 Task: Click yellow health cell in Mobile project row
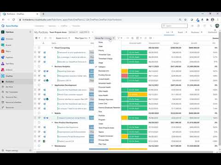124,118
